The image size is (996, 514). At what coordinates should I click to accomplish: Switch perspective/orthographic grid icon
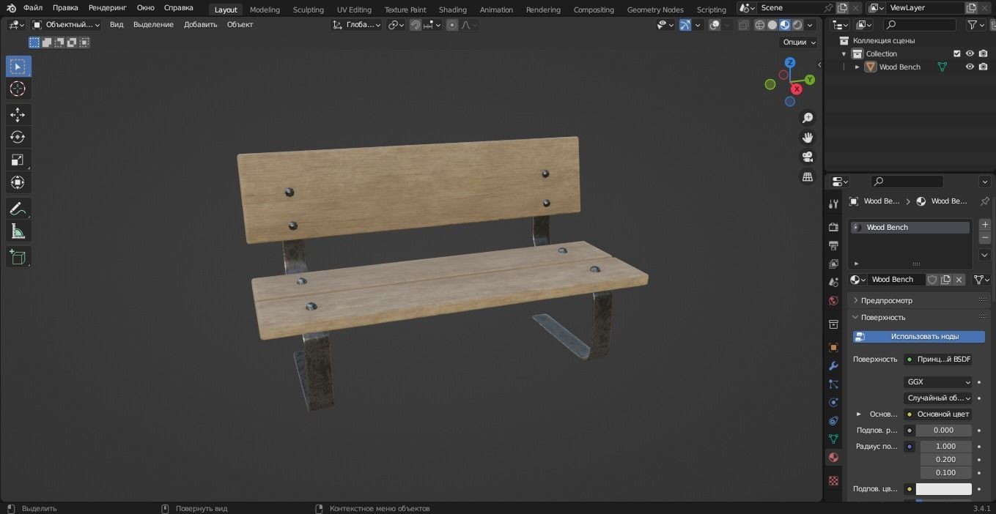pos(808,177)
